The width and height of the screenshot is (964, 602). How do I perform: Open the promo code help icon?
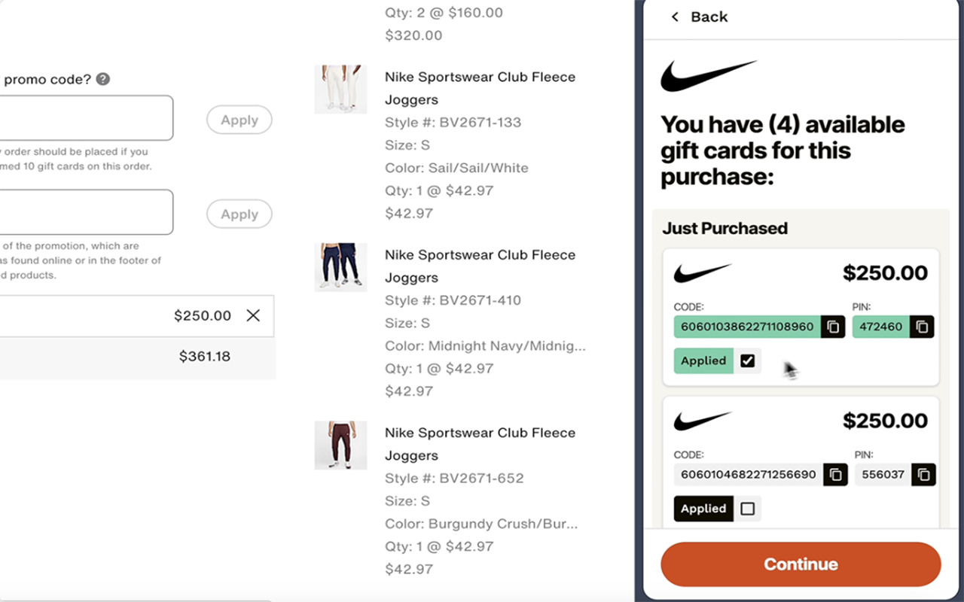(x=103, y=79)
